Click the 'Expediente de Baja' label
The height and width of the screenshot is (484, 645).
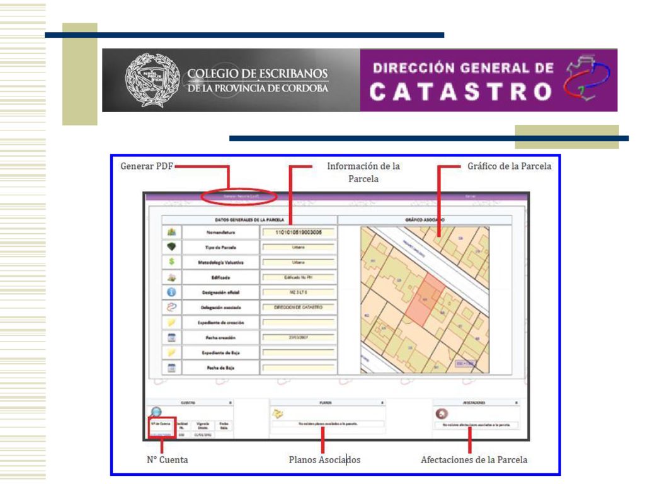[221, 353]
